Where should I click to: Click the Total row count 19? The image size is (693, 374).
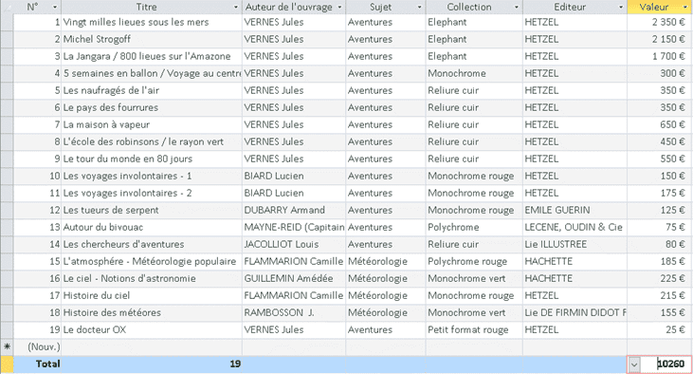point(235,364)
